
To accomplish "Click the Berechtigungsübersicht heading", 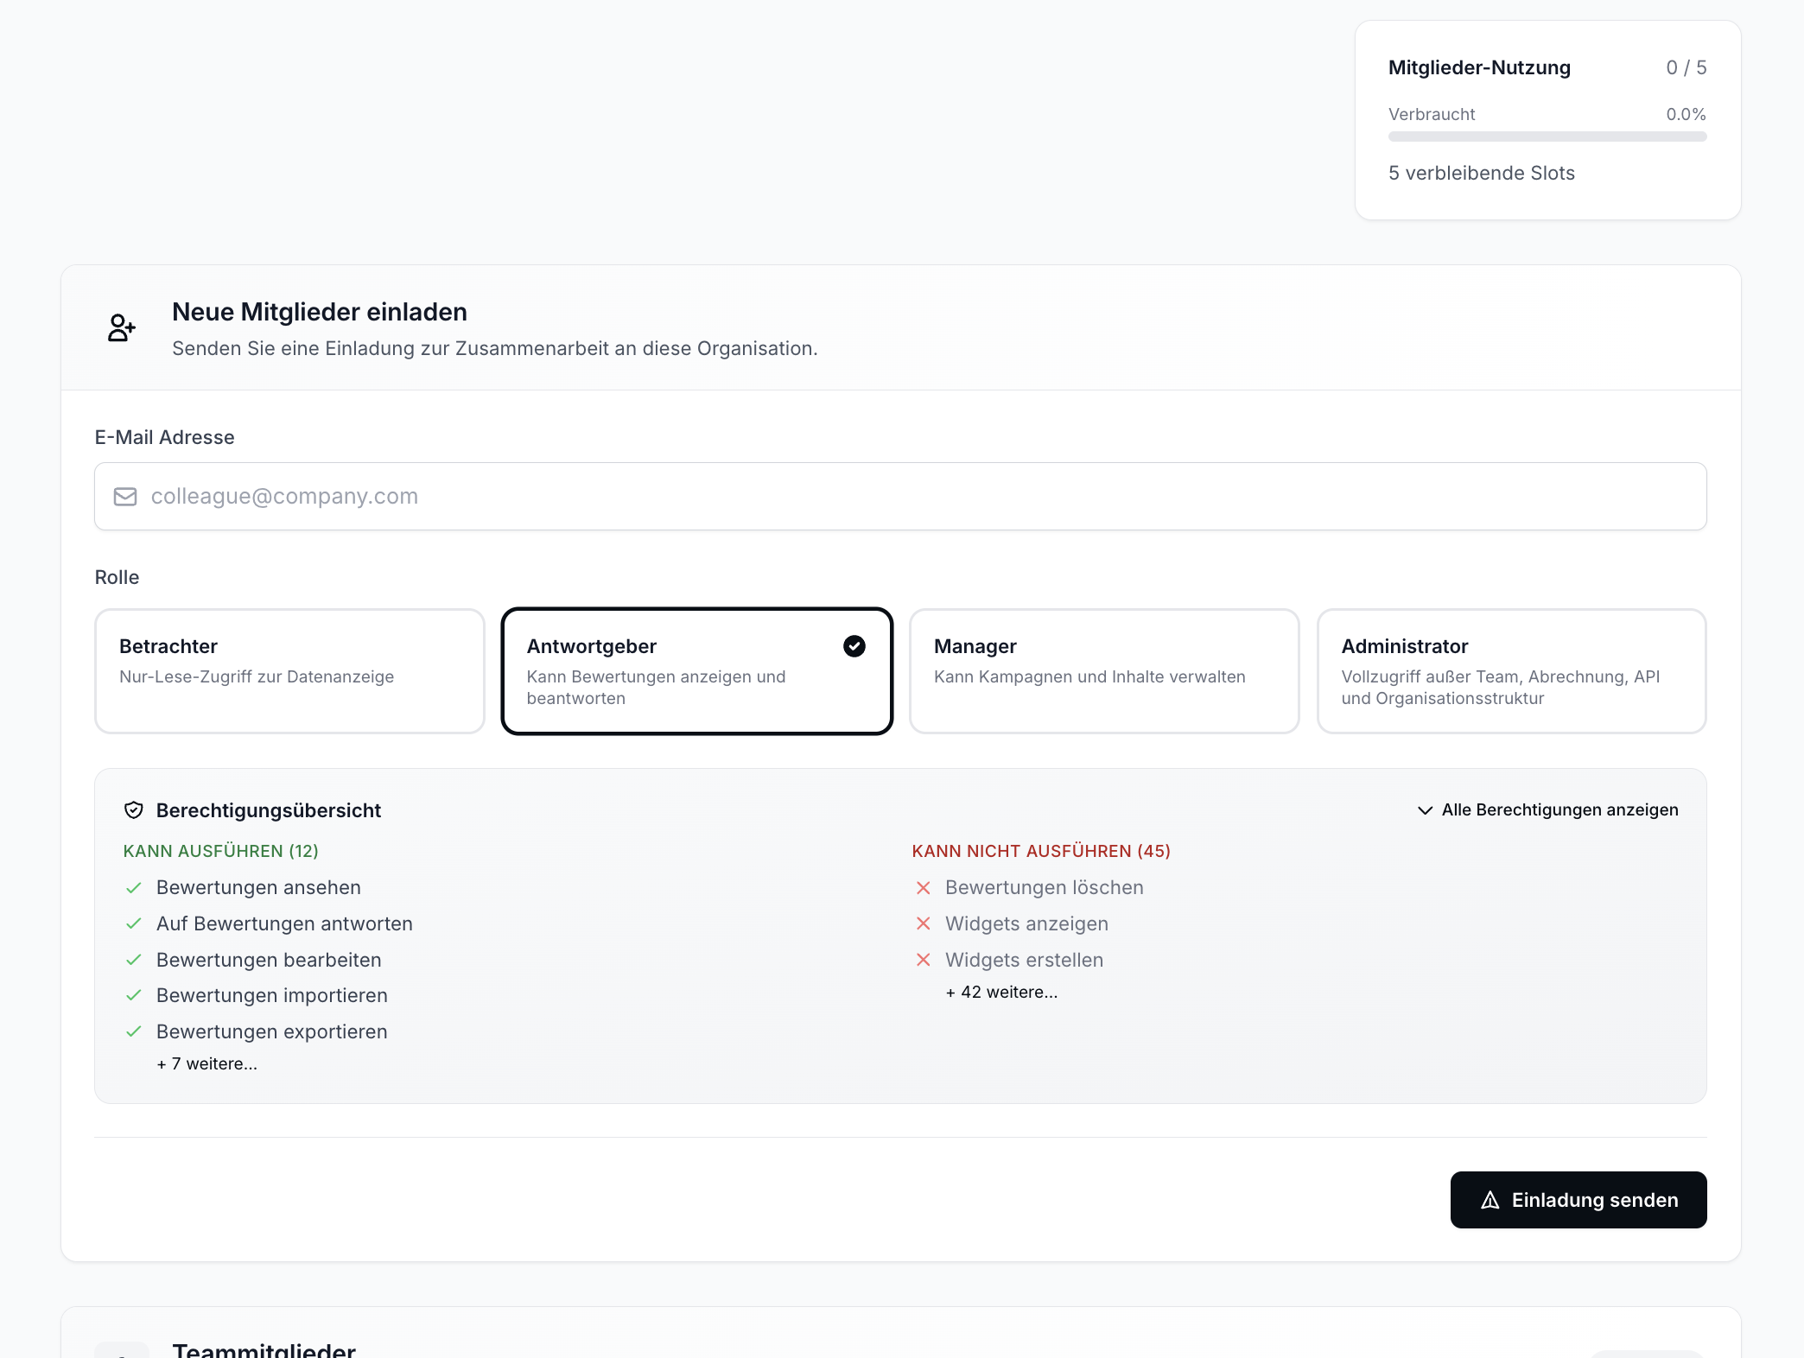I will click(x=269, y=810).
